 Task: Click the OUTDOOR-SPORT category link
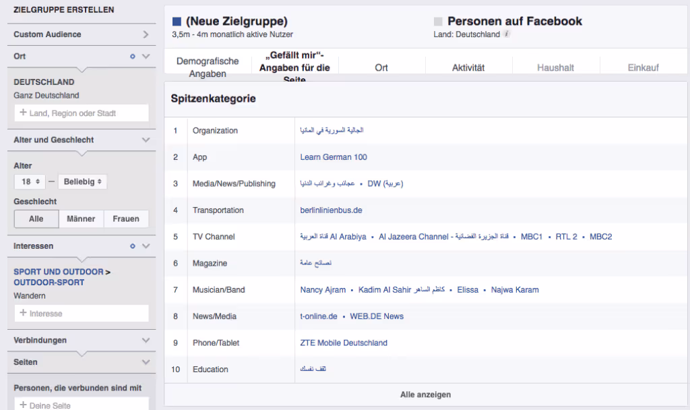tap(49, 283)
